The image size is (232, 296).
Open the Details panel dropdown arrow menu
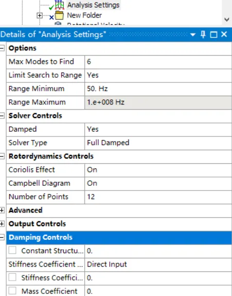(x=193, y=34)
